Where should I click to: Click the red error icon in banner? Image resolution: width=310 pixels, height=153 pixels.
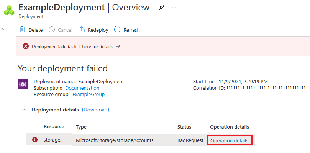26,47
